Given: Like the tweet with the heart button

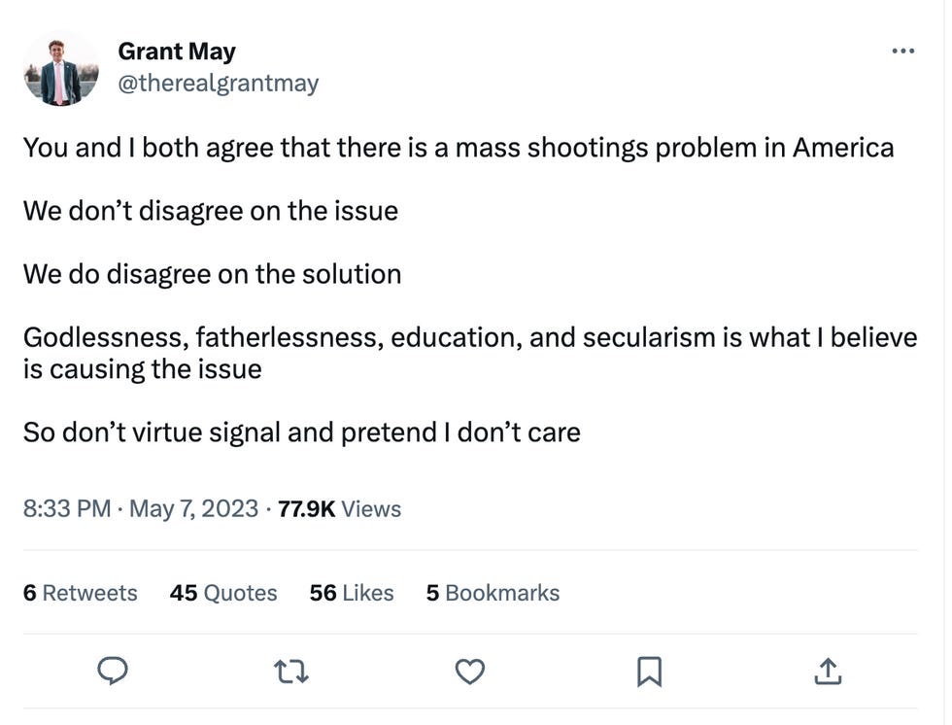Looking at the screenshot, I should [470, 672].
